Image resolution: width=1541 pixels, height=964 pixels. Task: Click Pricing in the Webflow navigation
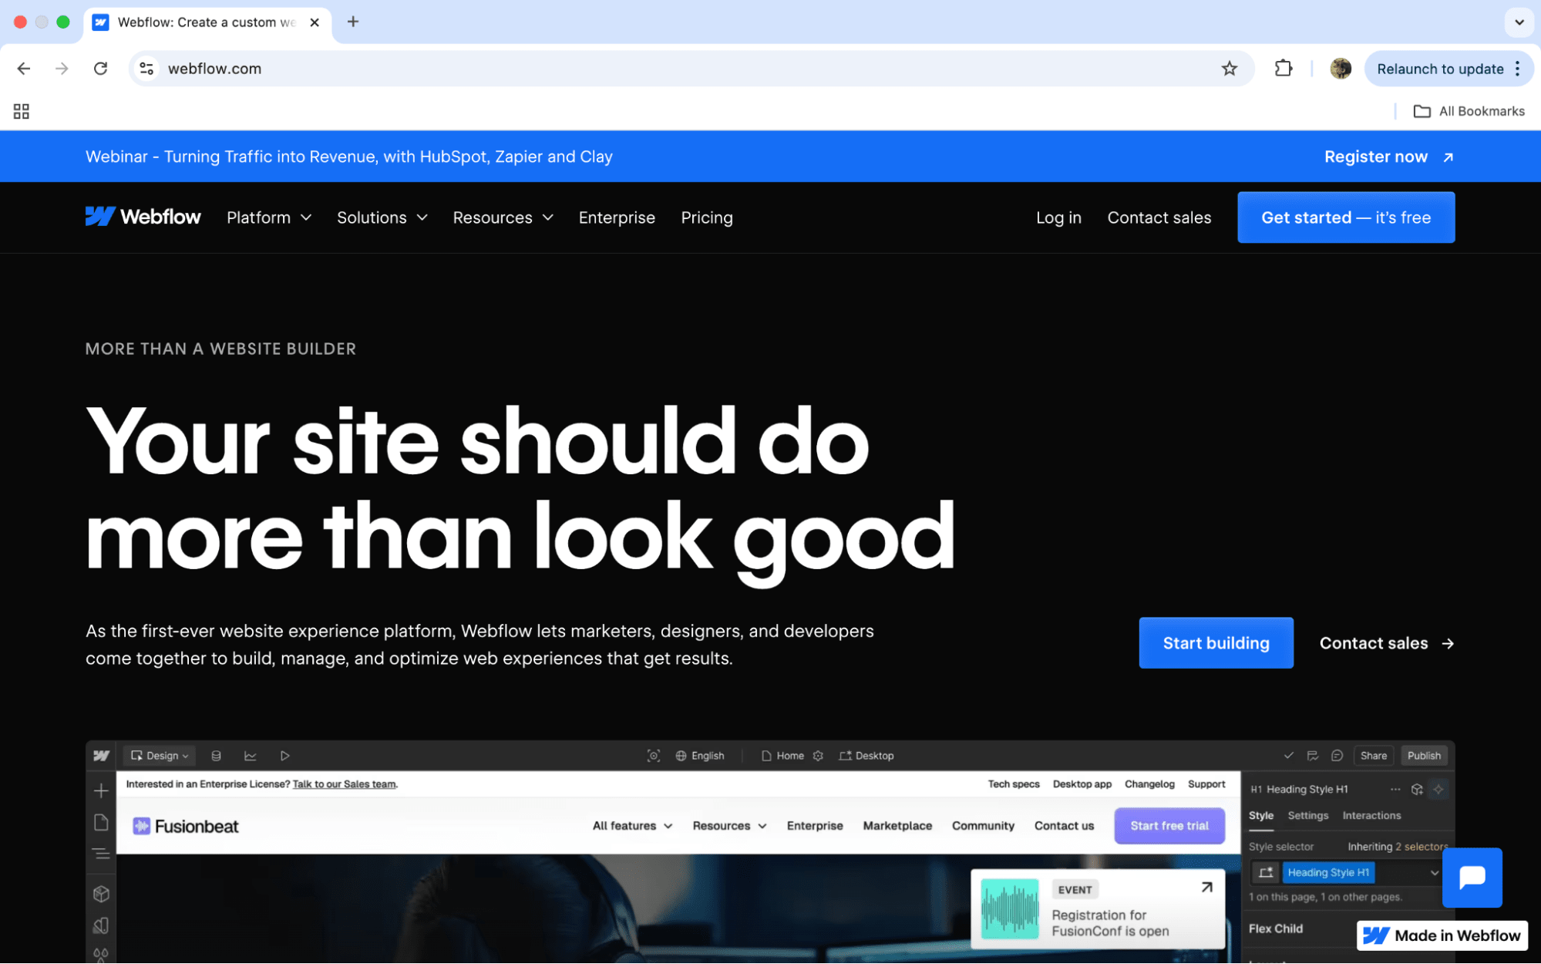(x=706, y=217)
